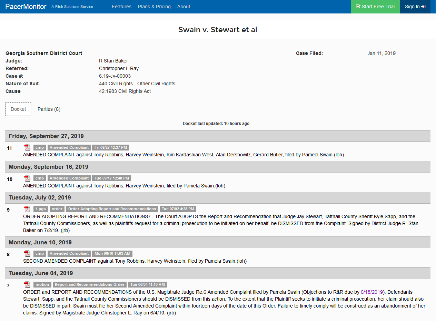The image size is (436, 321).
Task: Click the PacerMonitor logo
Action: click(x=26, y=7)
